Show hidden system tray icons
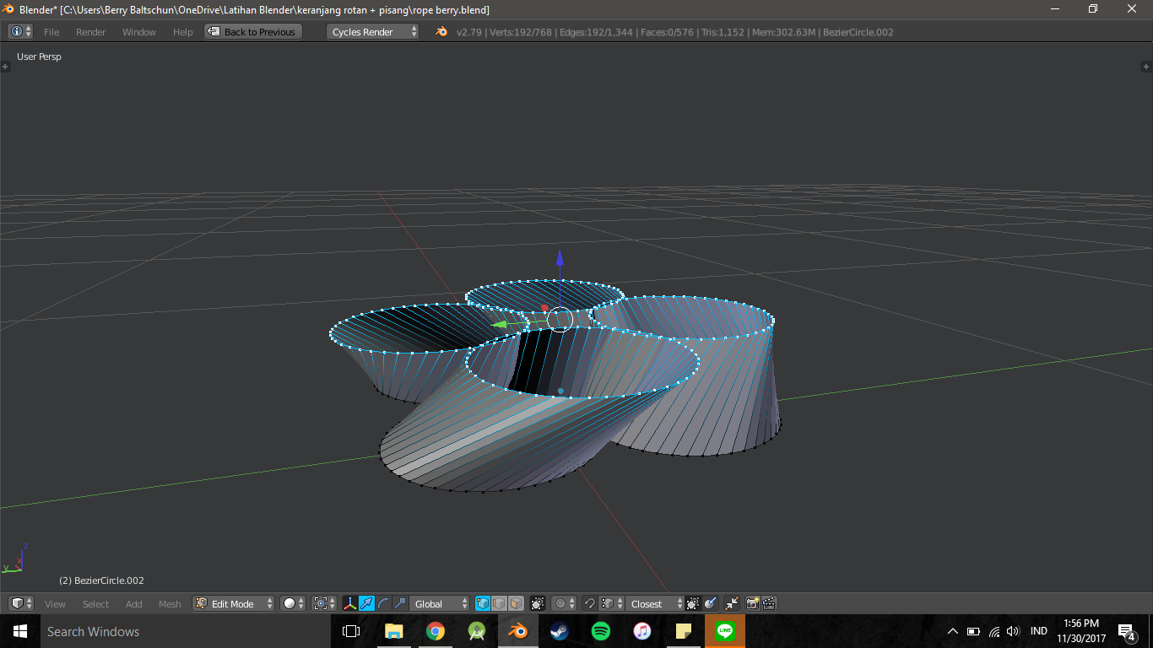1153x648 pixels. 953,631
